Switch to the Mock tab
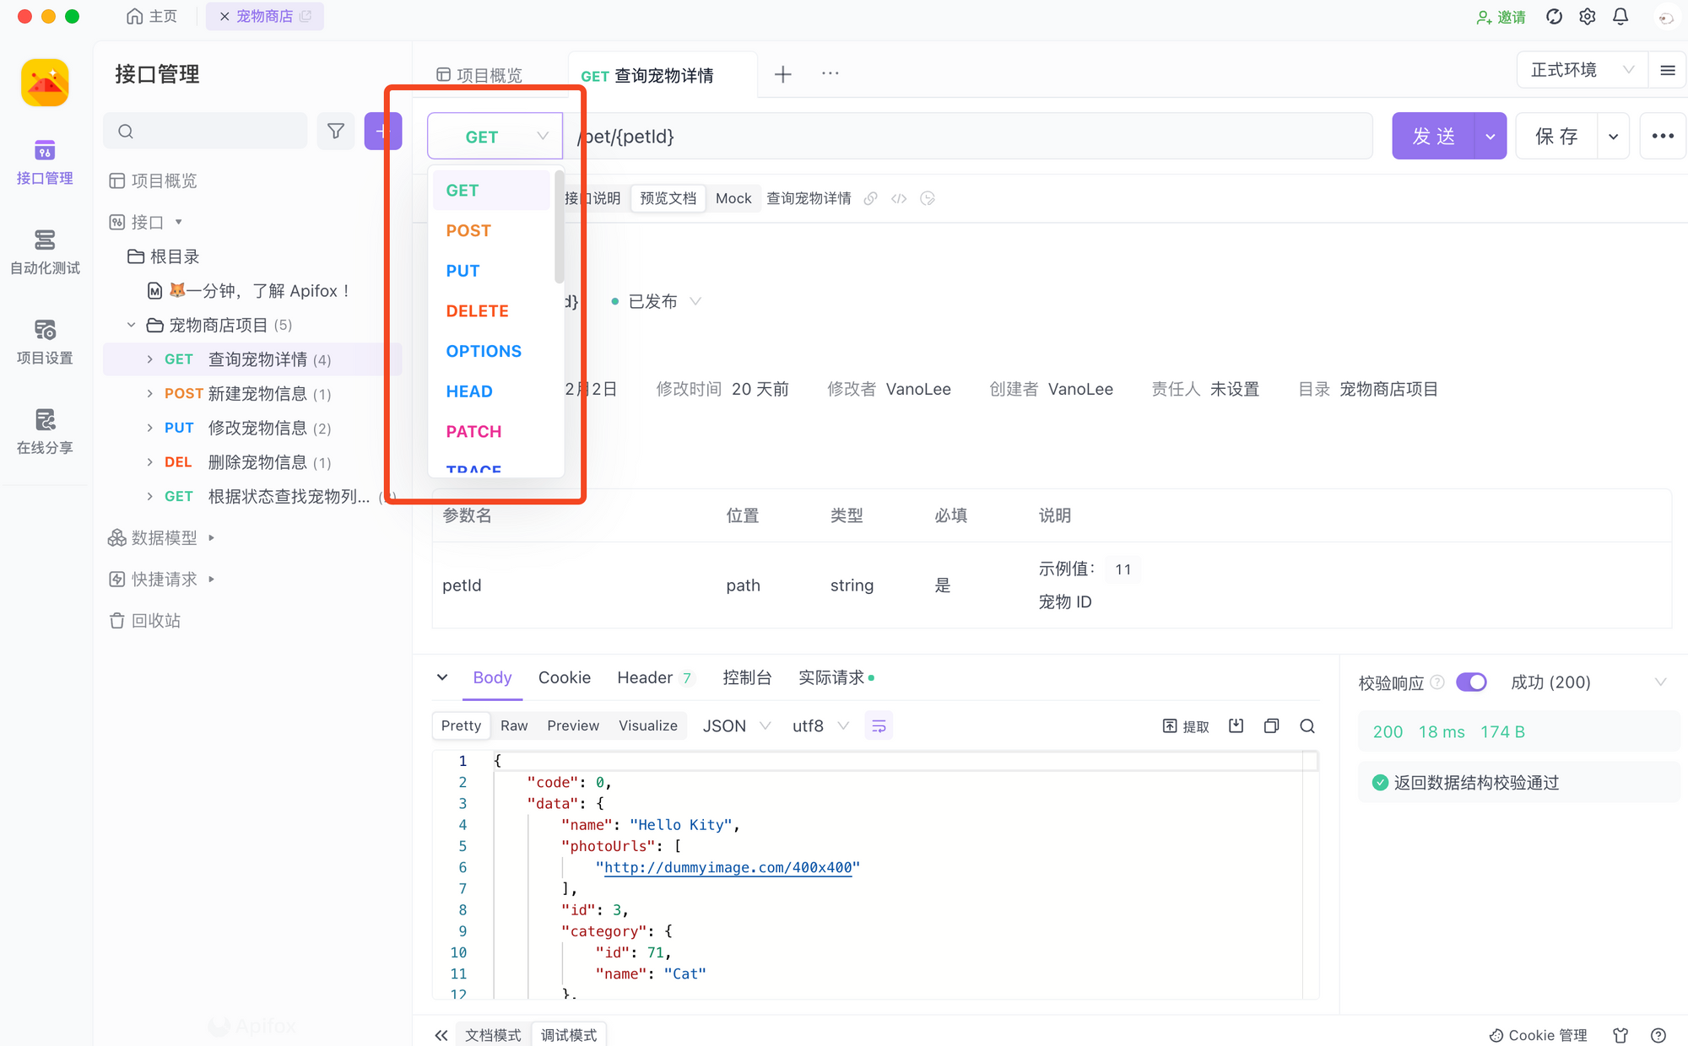The image size is (1688, 1046). [x=733, y=198]
